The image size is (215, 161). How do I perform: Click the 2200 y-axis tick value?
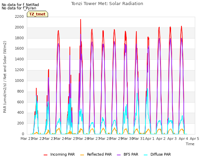tap(19, 16)
